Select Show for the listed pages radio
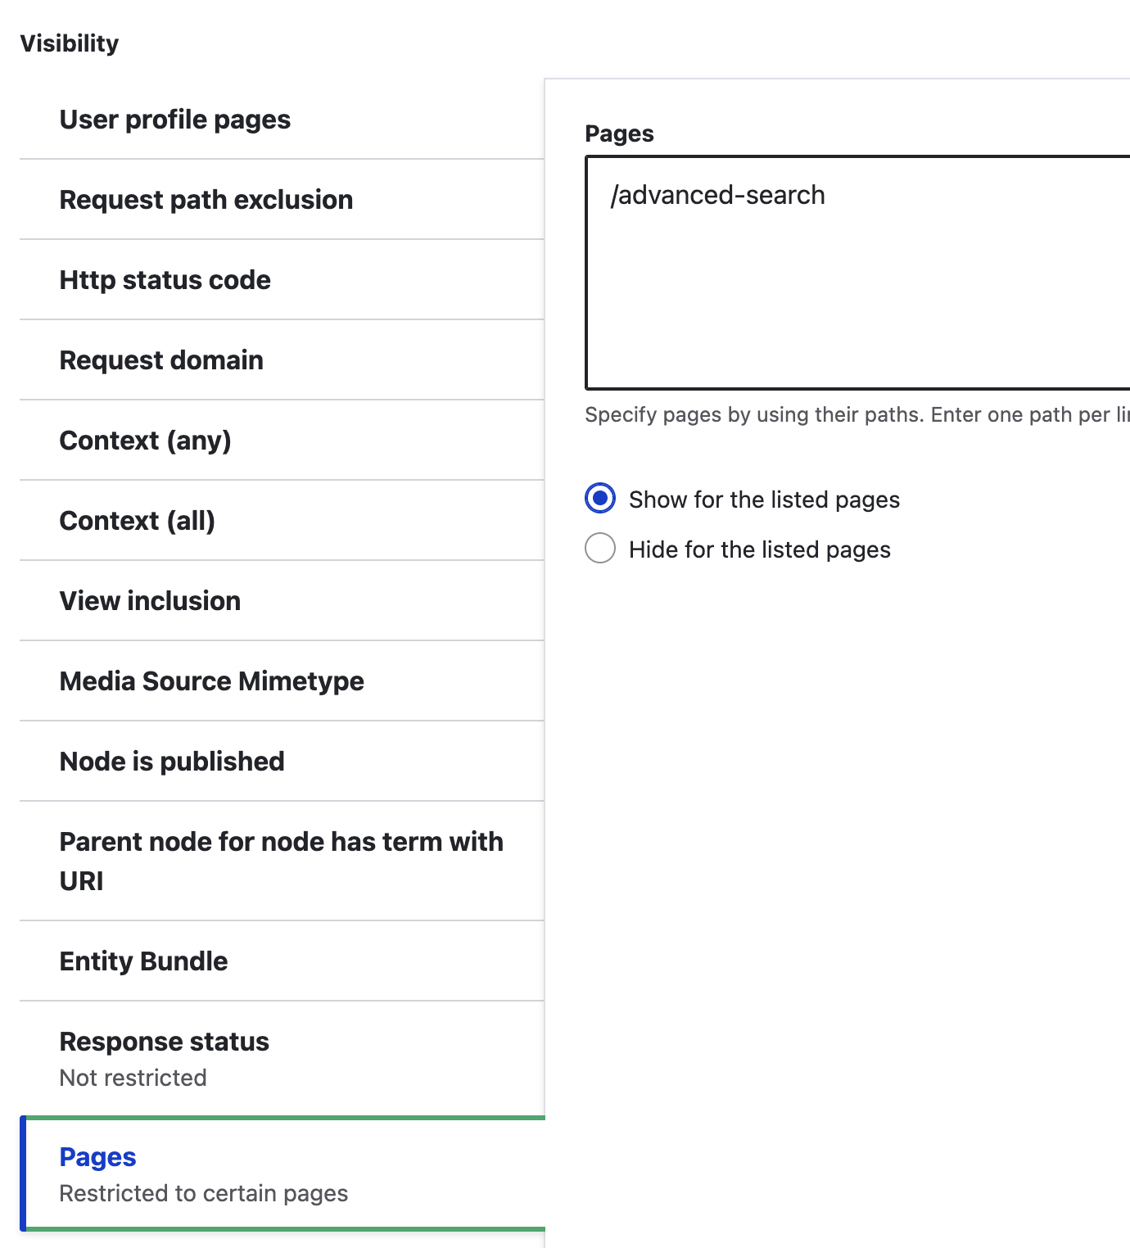Image resolution: width=1130 pixels, height=1248 pixels. point(600,498)
